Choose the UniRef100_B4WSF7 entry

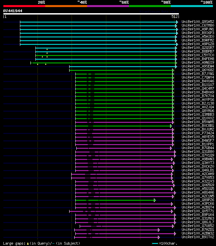(198, 141)
